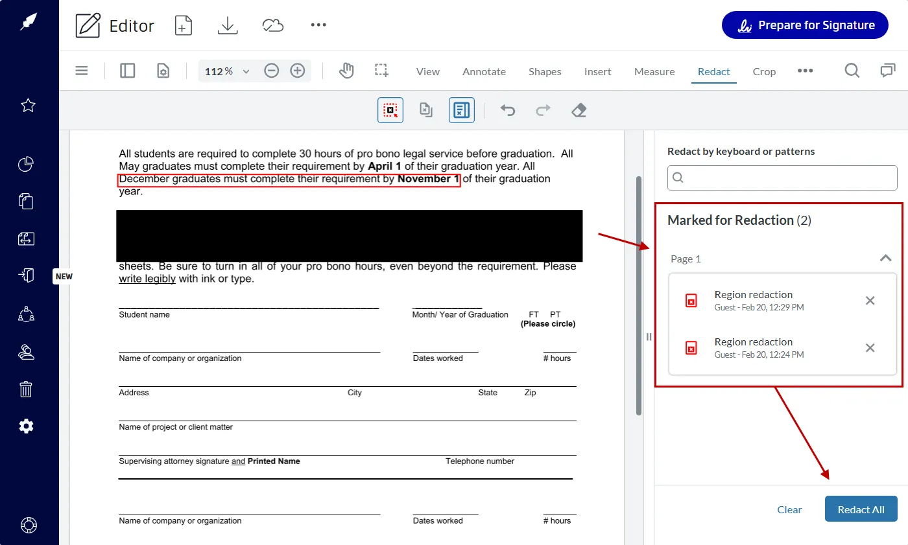Open the header three-dots menu

[x=318, y=25]
